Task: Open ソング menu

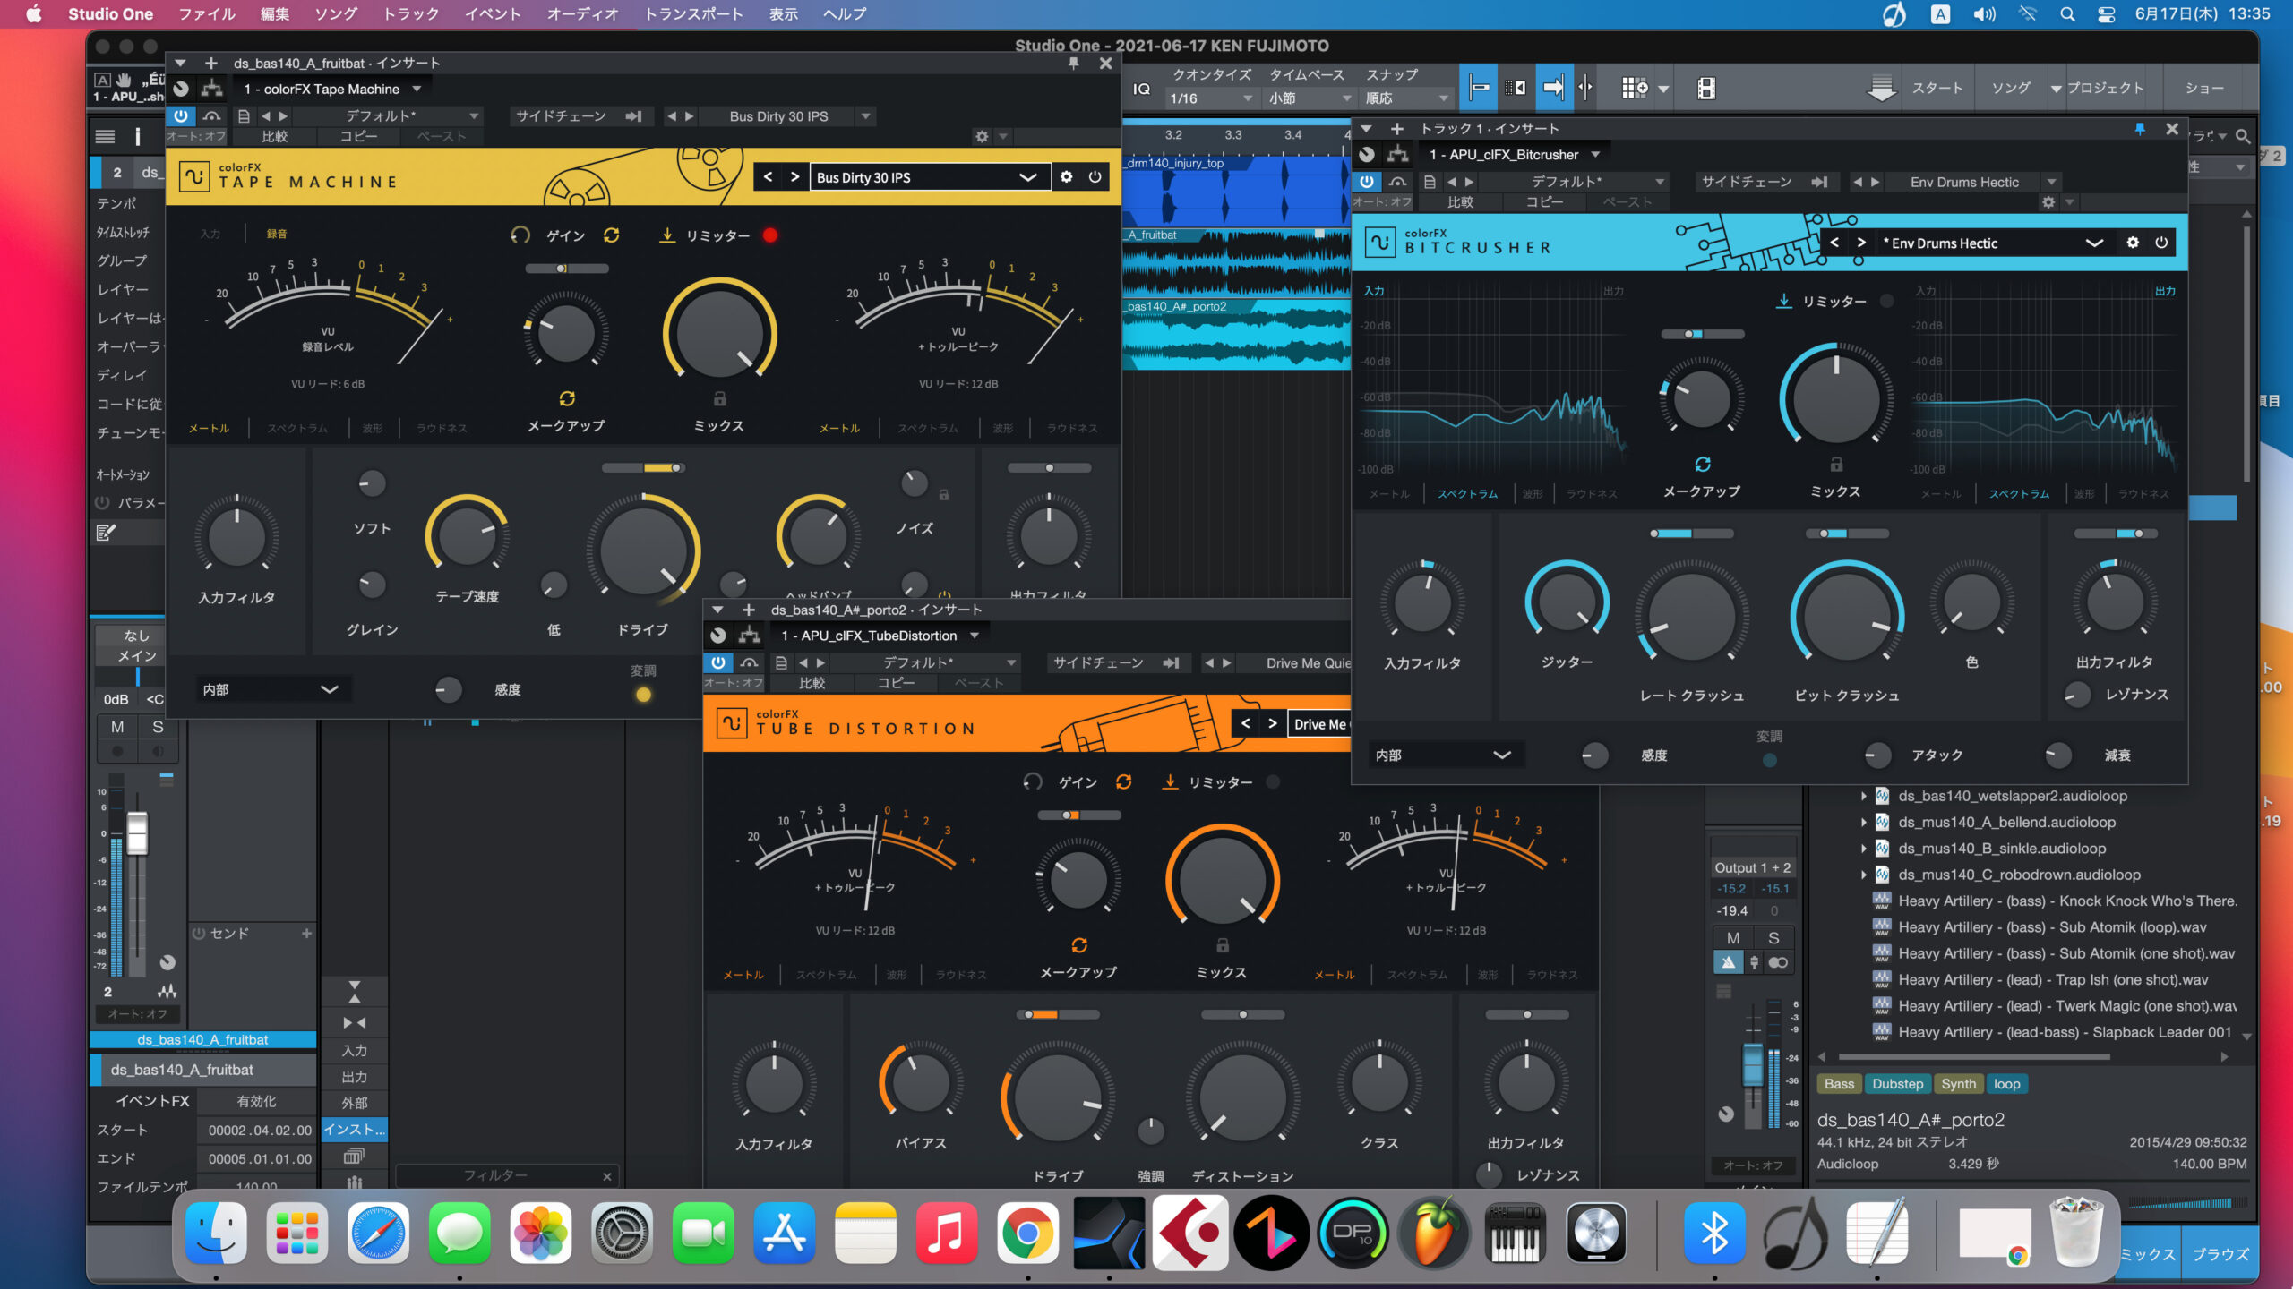Action: pyautogui.click(x=336, y=14)
